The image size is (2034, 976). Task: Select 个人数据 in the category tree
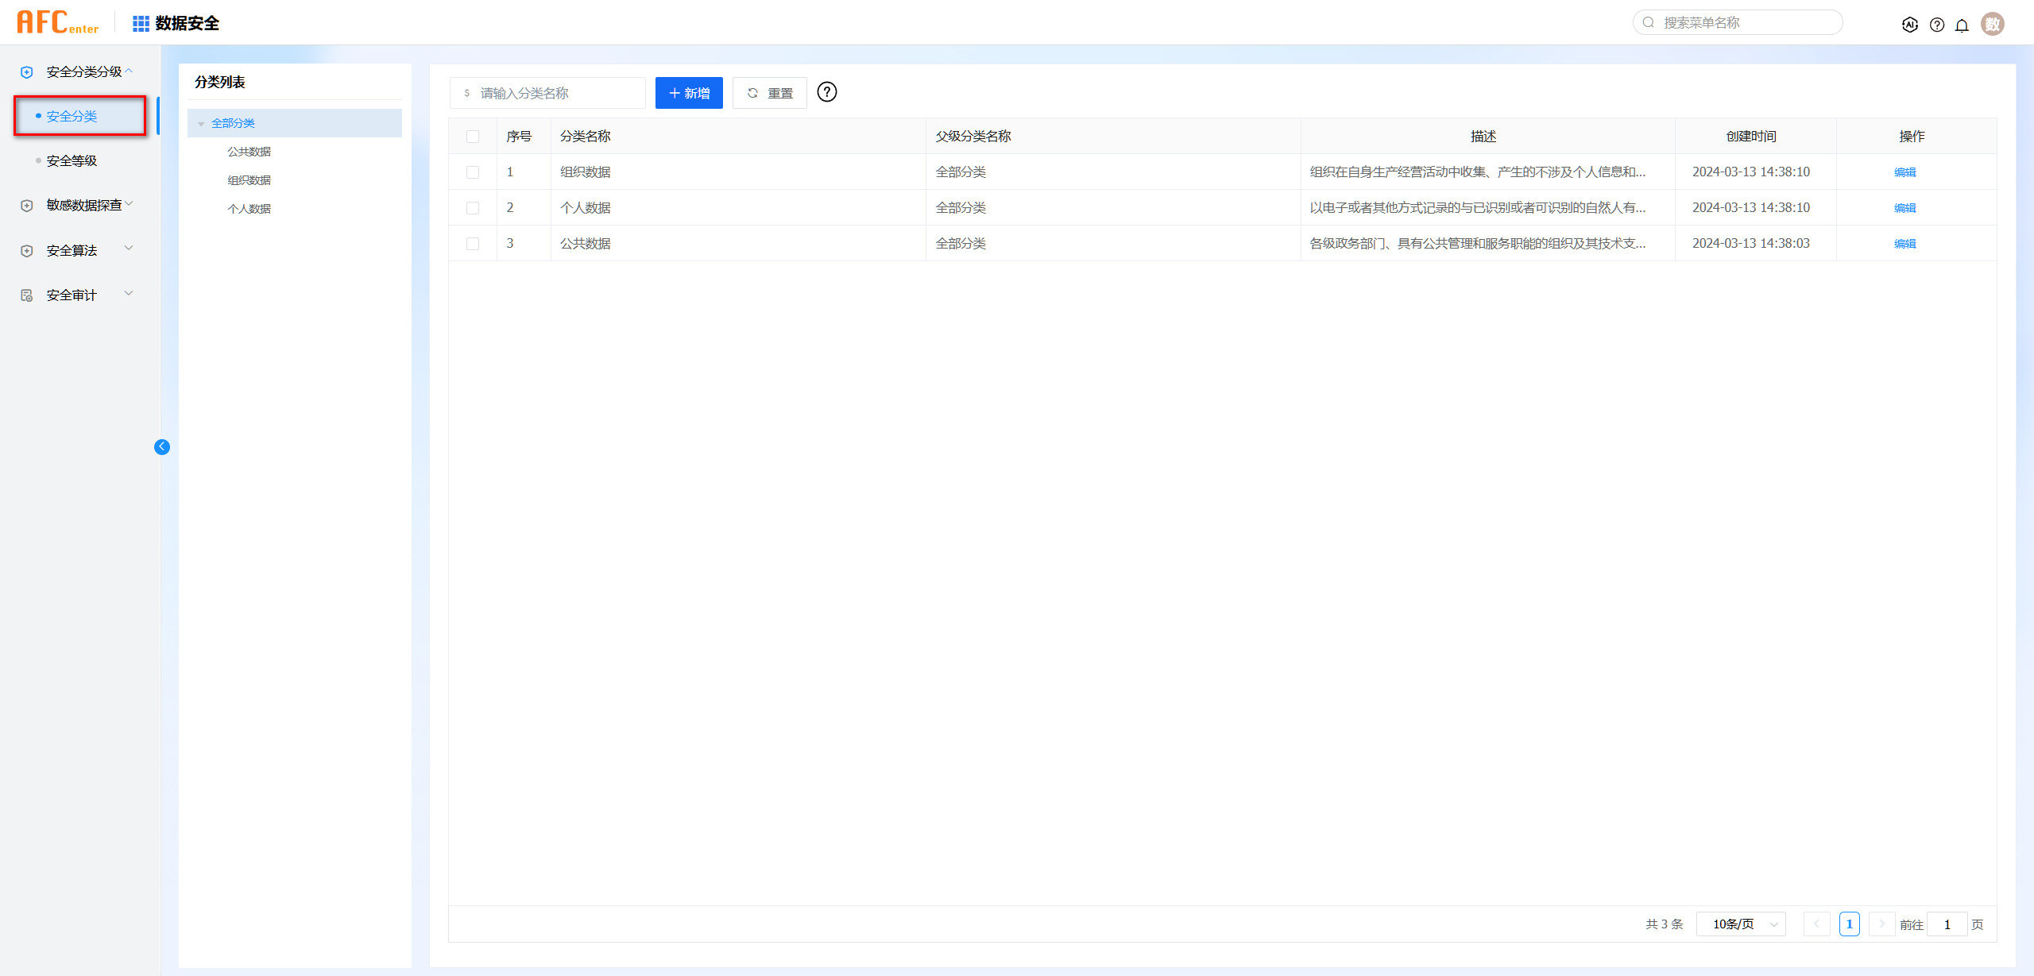click(x=249, y=209)
